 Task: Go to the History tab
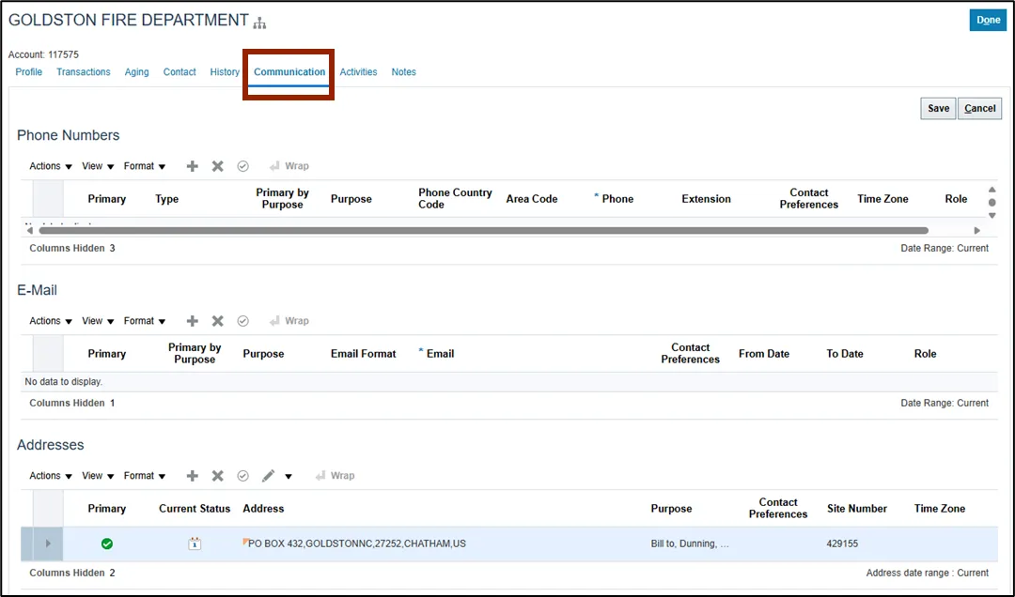225,71
